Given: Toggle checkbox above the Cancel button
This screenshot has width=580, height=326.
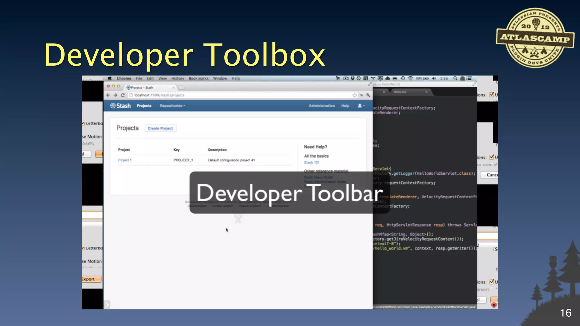Looking at the screenshot, I should [x=492, y=157].
